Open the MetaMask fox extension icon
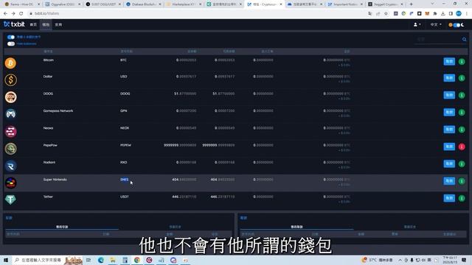 [427, 13]
